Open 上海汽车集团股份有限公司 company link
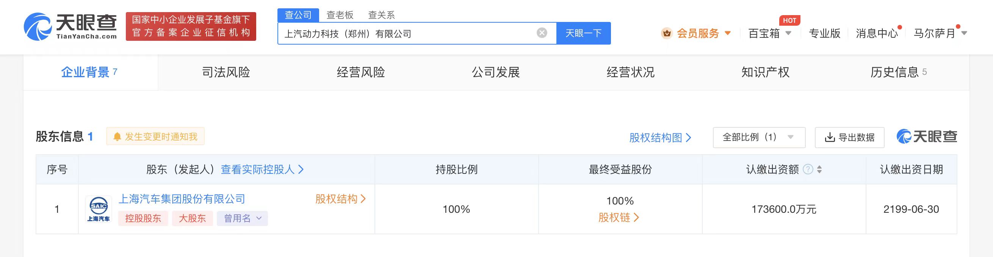The image size is (993, 257). 182,199
